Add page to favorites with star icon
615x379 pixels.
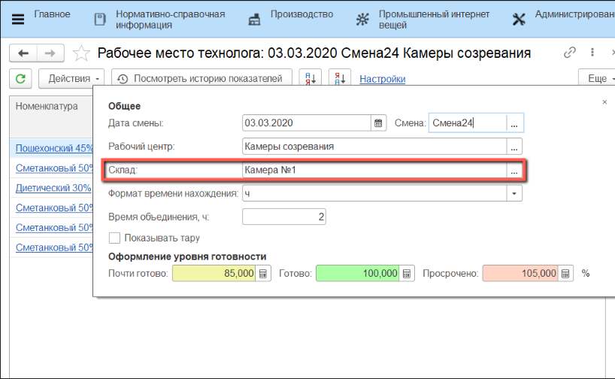pyautogui.click(x=82, y=53)
